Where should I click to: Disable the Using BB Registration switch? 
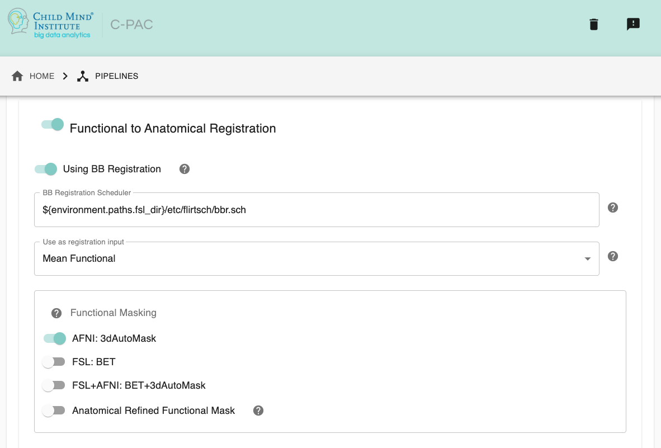(46, 169)
